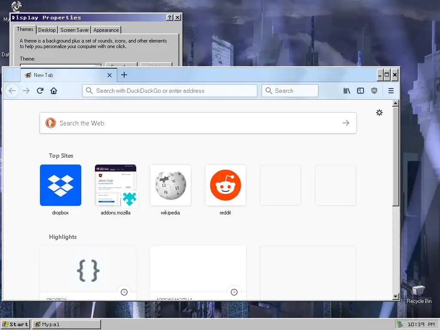This screenshot has height=330, width=440.
Task: Open the uBlock Origin shield icon
Action: tap(374, 91)
